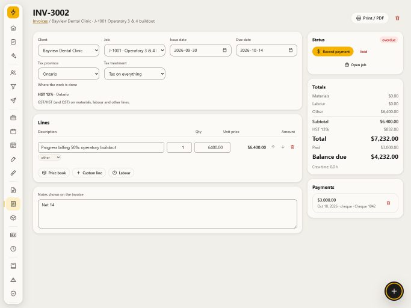Click the invoice notes textarea 'Net 14'

pos(167,214)
